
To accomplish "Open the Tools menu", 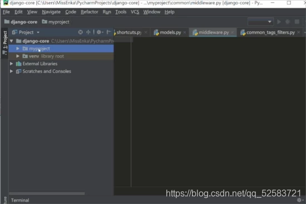I will [x=121, y=12].
